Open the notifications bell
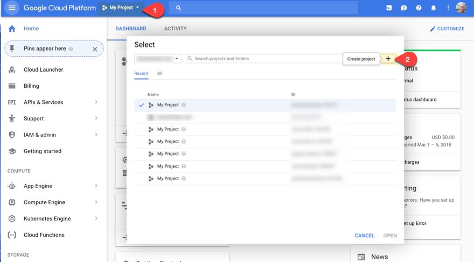Screen dimensions: 474x262 click(x=434, y=8)
